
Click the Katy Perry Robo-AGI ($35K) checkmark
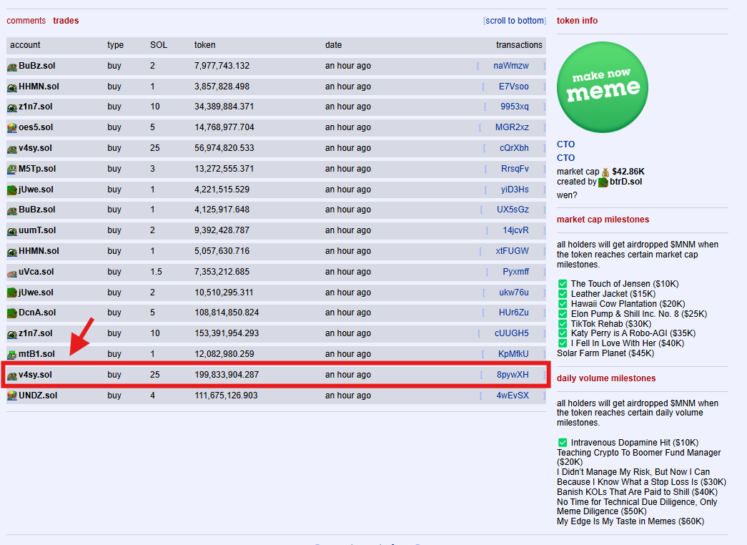(x=563, y=333)
